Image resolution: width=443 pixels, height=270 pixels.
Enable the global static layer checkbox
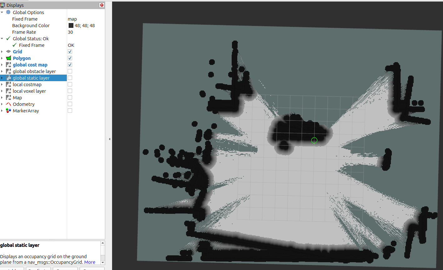70,78
